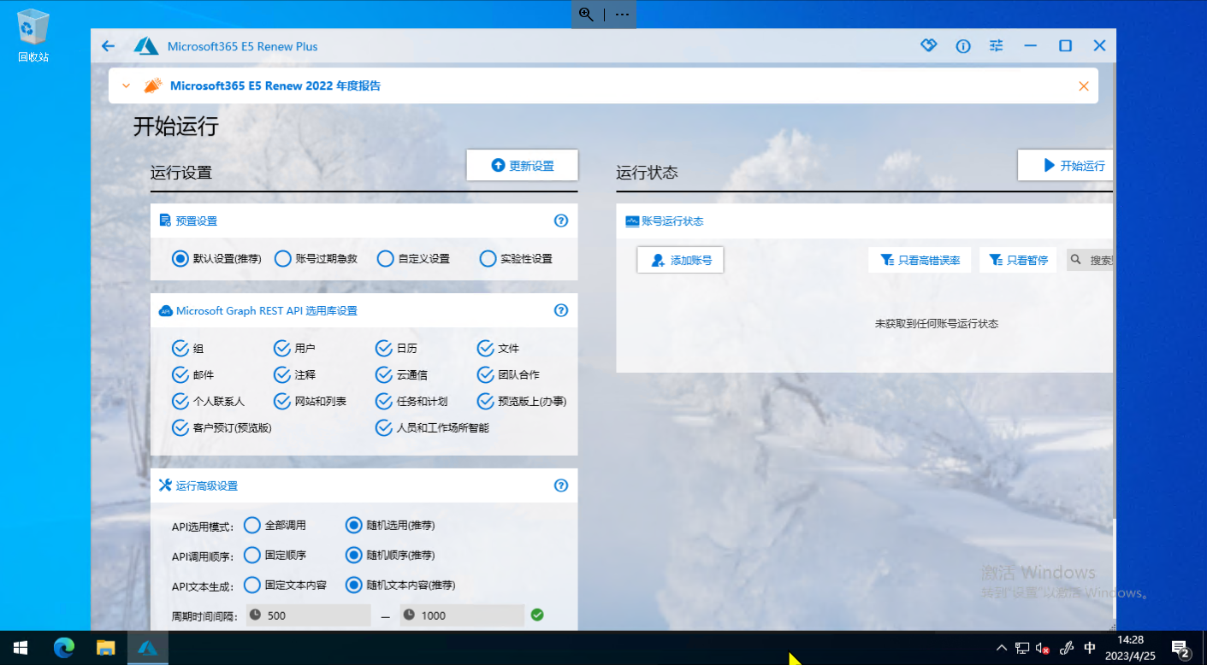Click the 只看暂停 filter button
The width and height of the screenshot is (1207, 665).
point(1018,260)
